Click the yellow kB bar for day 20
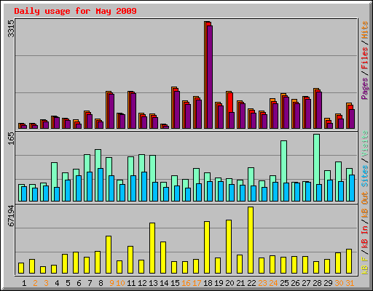 coord(229,247)
